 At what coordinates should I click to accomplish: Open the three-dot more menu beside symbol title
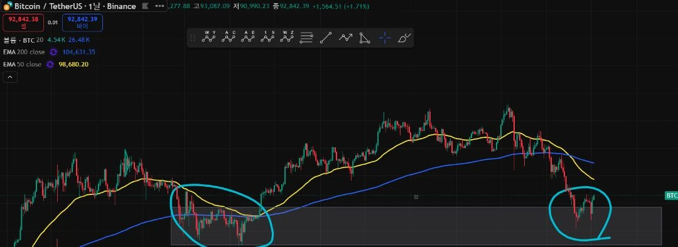159,6
